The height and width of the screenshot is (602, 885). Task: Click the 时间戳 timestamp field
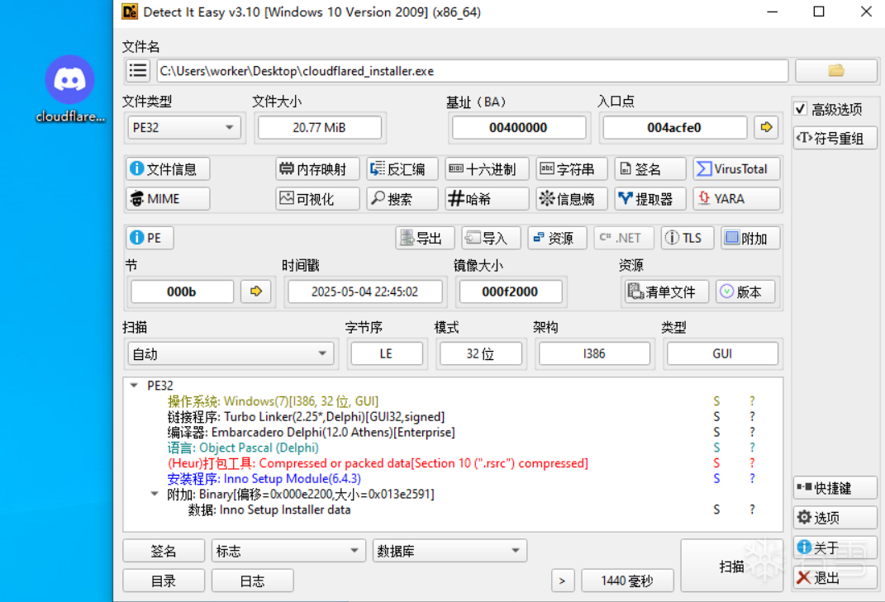click(x=364, y=292)
